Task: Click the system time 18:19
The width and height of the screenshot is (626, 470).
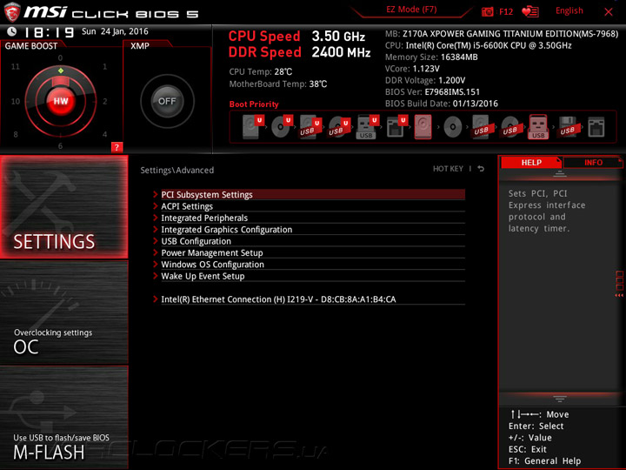Action: click(x=49, y=32)
